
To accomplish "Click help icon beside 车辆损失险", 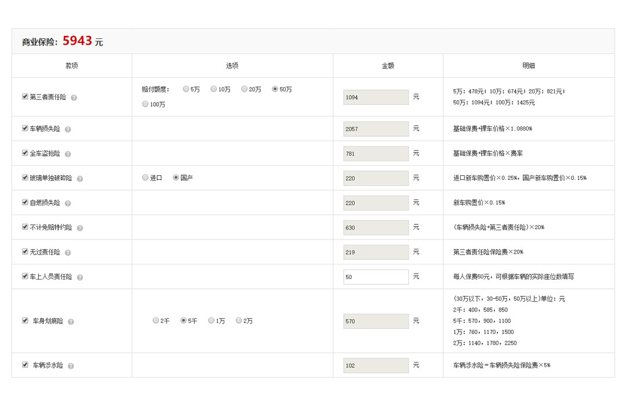I will [68, 129].
